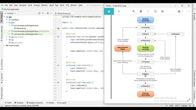
Task: Expand the (test) package
Action: coord(9,34)
